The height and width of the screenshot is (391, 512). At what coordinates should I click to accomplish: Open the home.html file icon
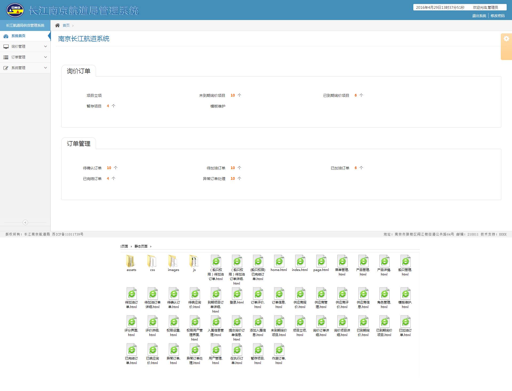(x=279, y=261)
